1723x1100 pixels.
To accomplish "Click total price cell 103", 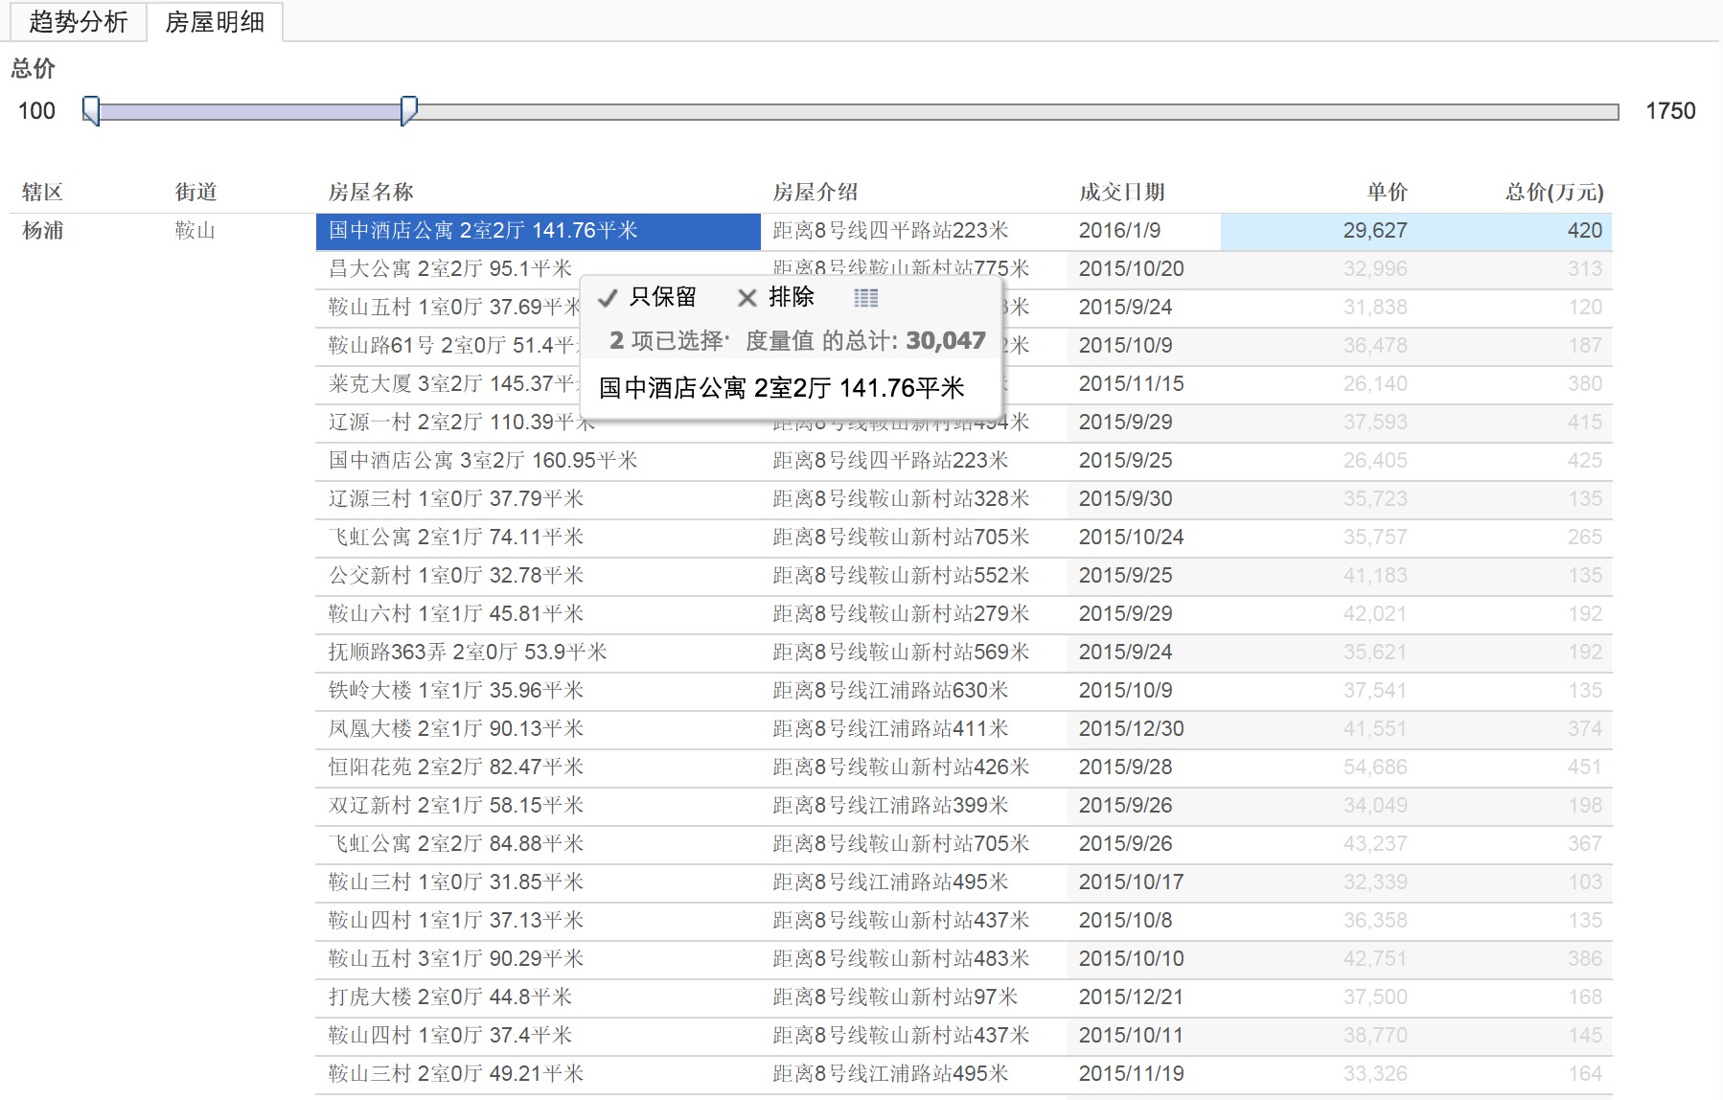I will [x=1585, y=882].
